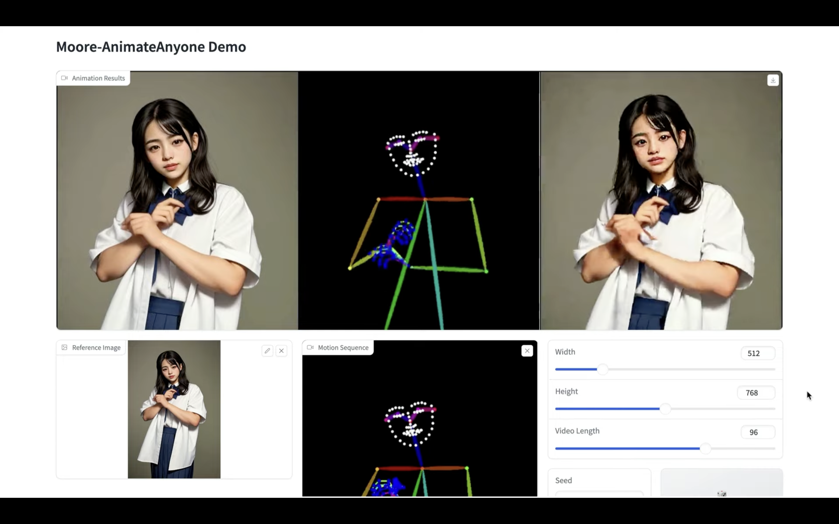Click the Reference Image label text
The image size is (839, 524).
tap(96, 348)
